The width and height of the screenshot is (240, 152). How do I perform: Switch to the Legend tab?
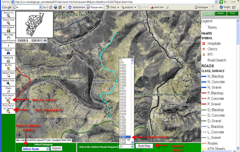pyautogui.click(x=208, y=13)
